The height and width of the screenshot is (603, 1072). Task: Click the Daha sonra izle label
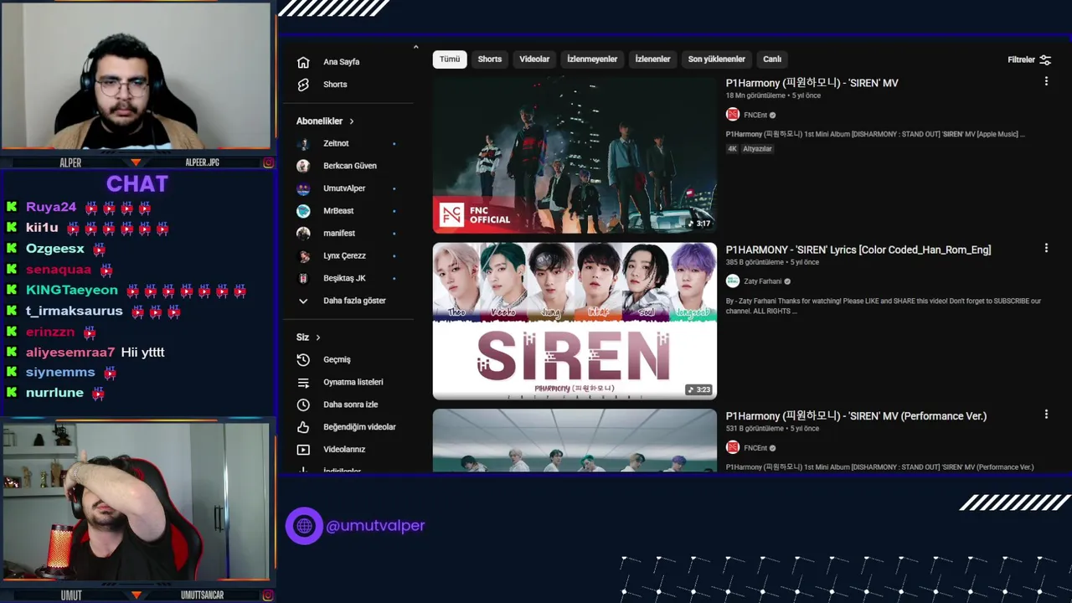coord(351,405)
